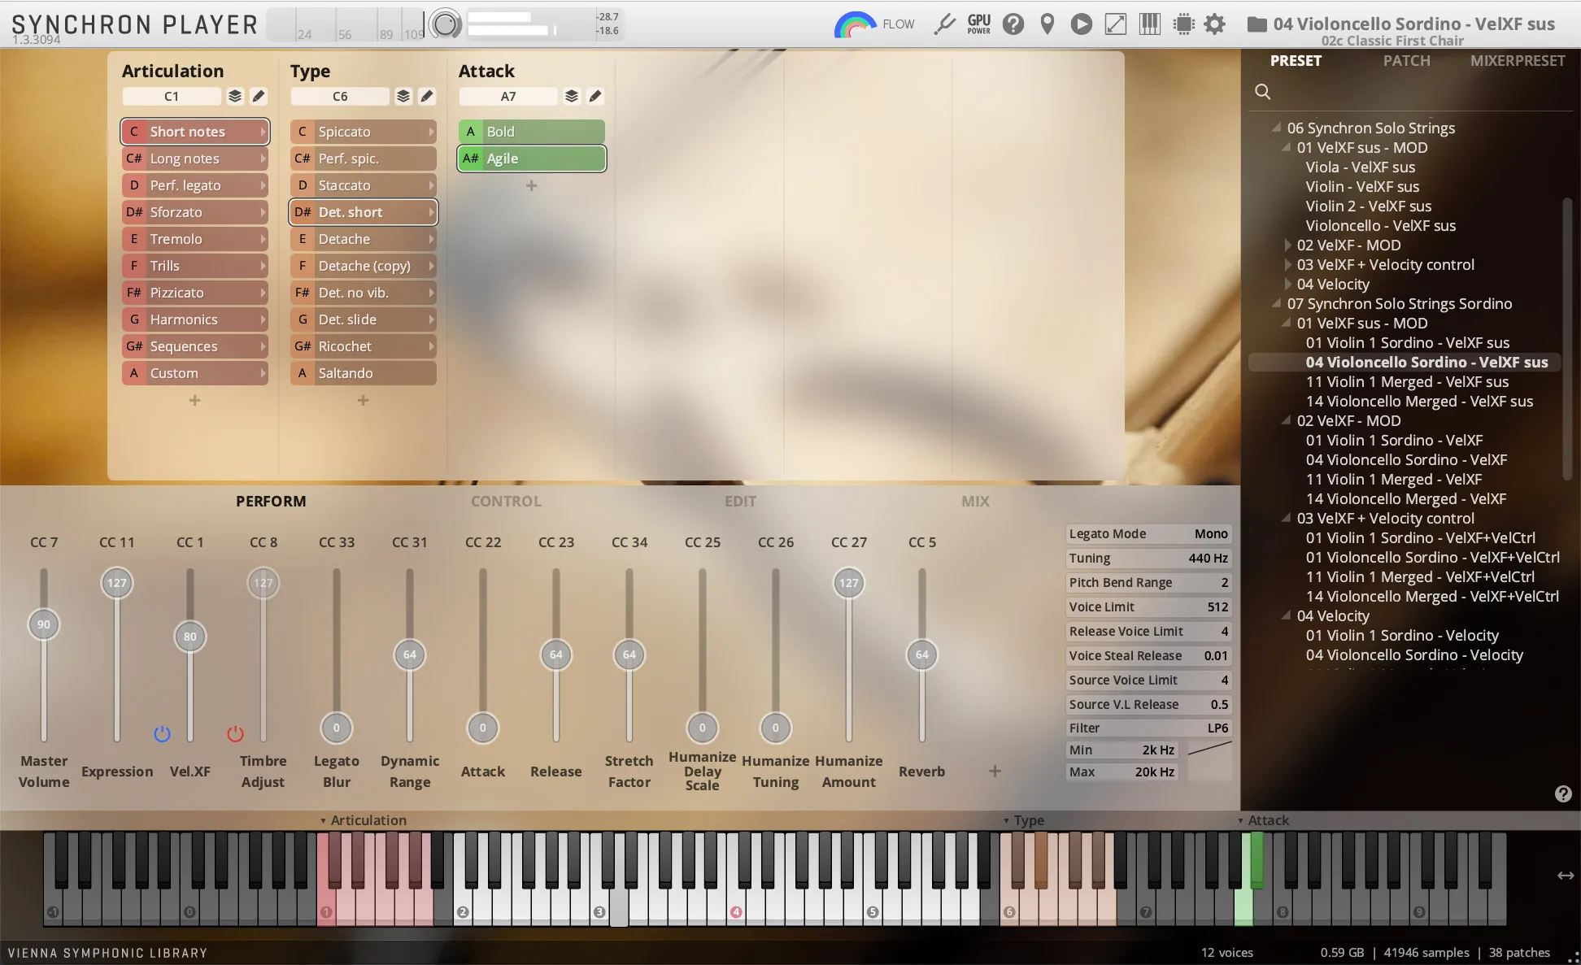Expand the Type keyboard label triangle
Screen dimensions: 1581x965
click(x=1006, y=821)
